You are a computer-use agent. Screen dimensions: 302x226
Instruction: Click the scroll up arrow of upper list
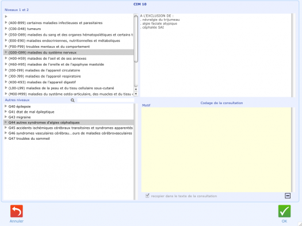[136, 89]
